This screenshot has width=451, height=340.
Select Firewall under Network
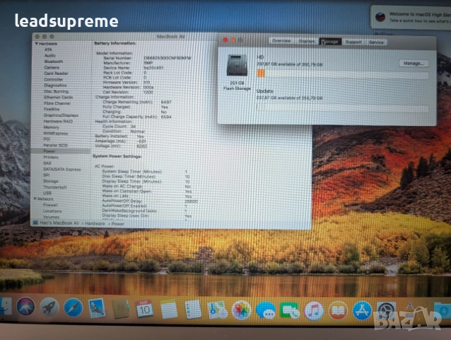50,205
